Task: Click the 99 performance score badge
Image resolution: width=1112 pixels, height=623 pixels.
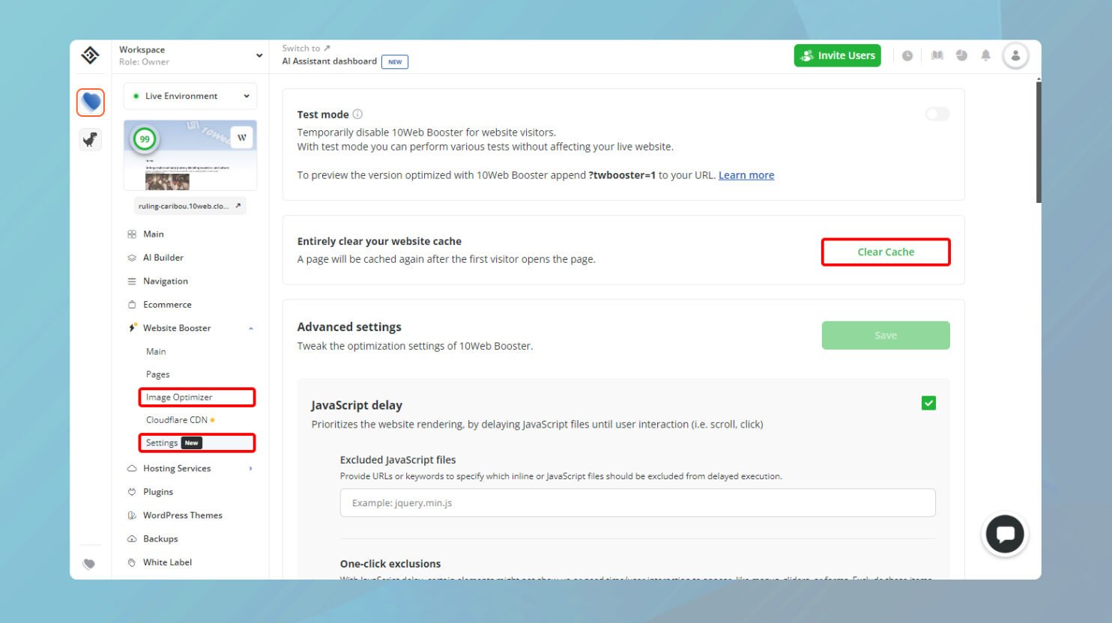Action: tap(145, 139)
